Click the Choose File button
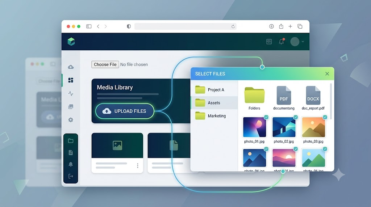371x207 pixels. (x=105, y=64)
